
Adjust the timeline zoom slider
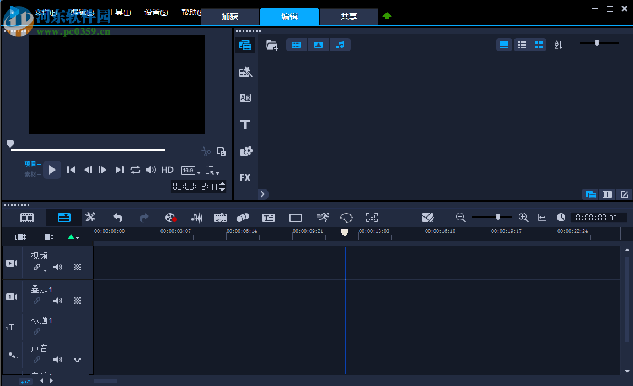[492, 217]
